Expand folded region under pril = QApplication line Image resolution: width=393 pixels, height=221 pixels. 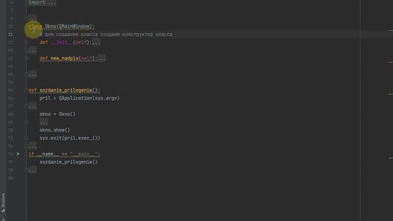pos(33,106)
